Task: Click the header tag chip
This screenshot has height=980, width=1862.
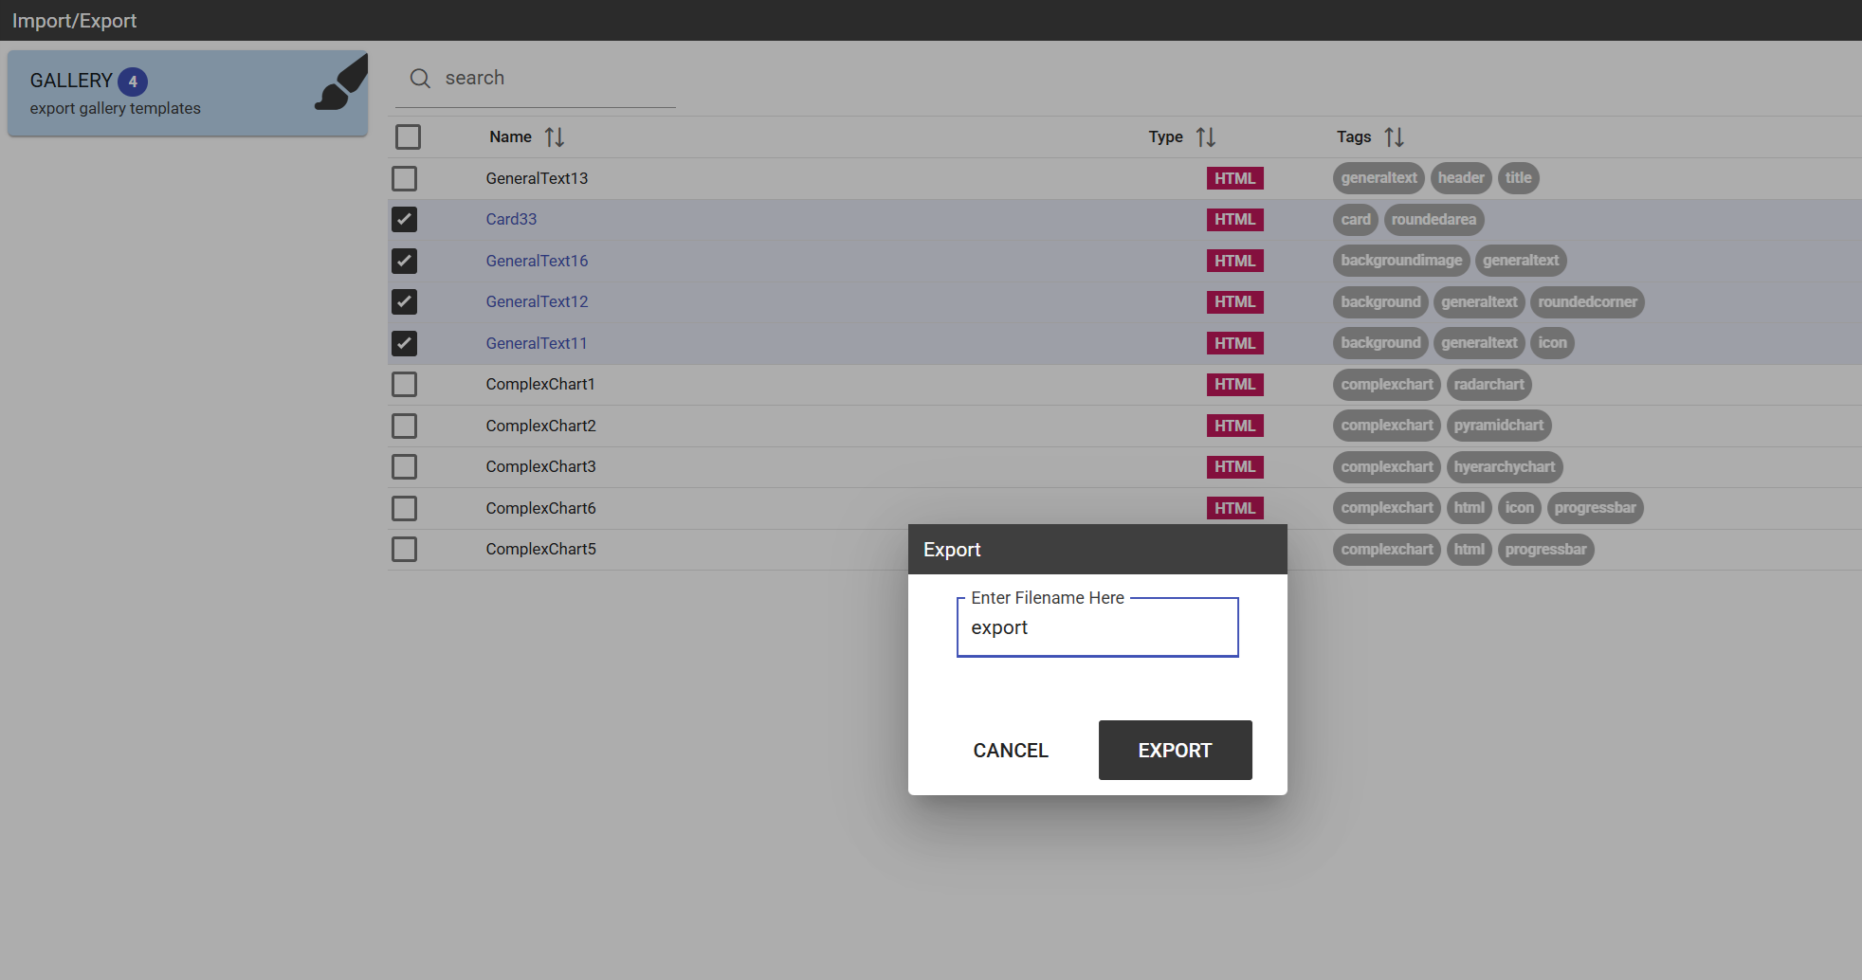Action: pyautogui.click(x=1460, y=178)
